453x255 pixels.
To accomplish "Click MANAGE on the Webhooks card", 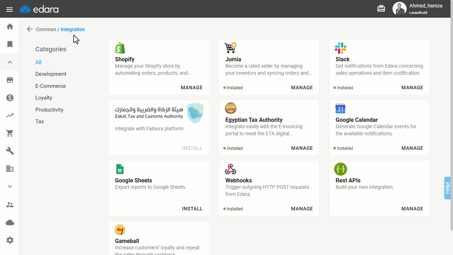I will click(302, 209).
